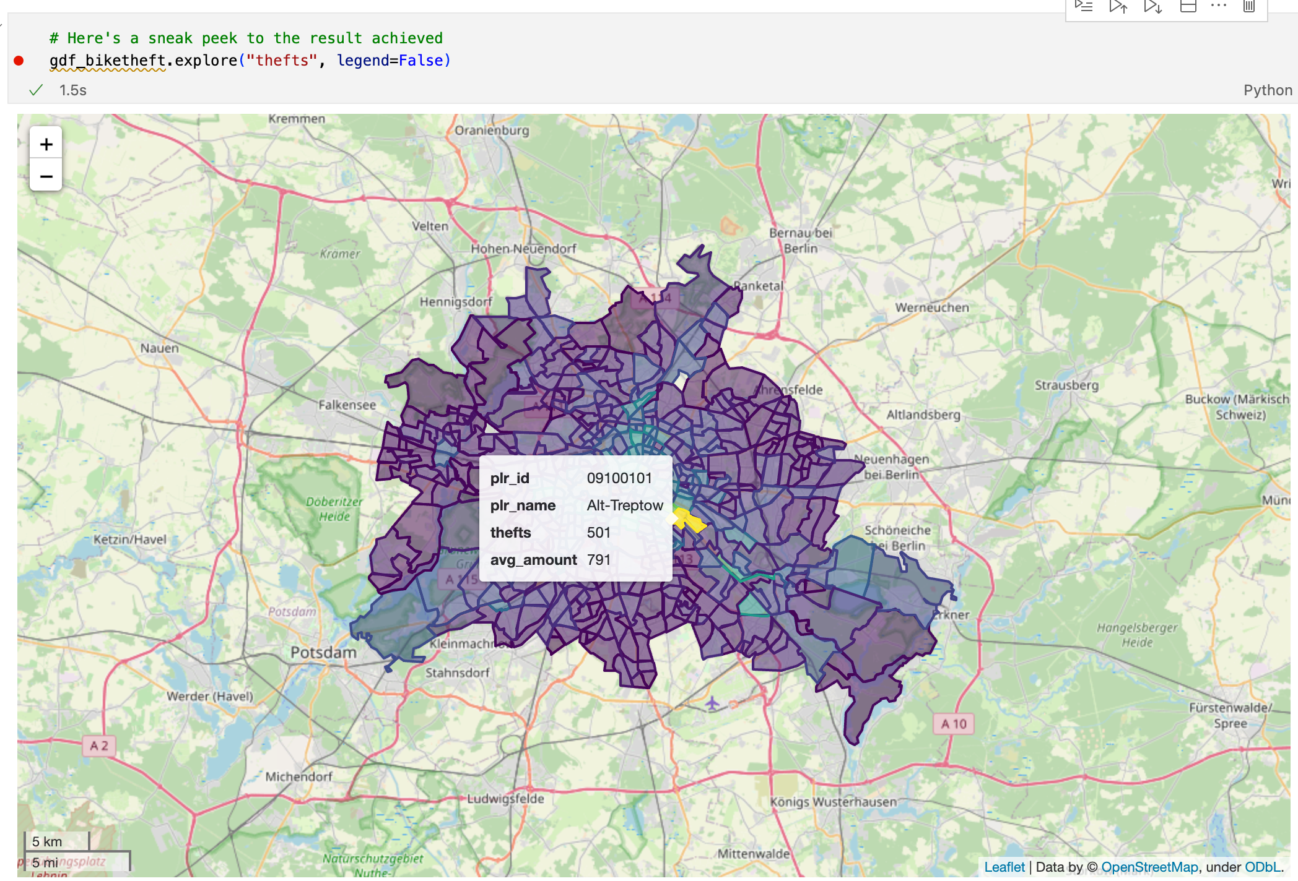
Task: Click the green execution success checkmark
Action: coord(36,90)
